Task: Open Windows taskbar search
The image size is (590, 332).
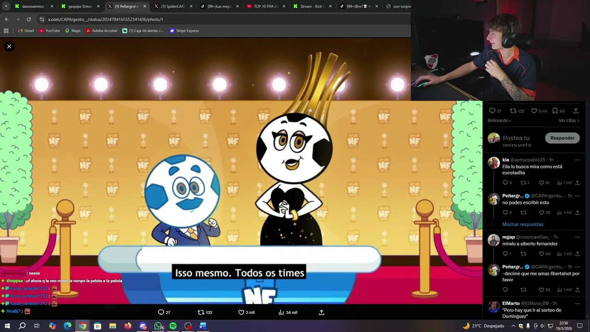Action: 22,326
